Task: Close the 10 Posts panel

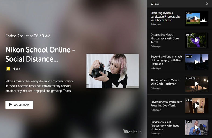Action: [x=207, y=4]
